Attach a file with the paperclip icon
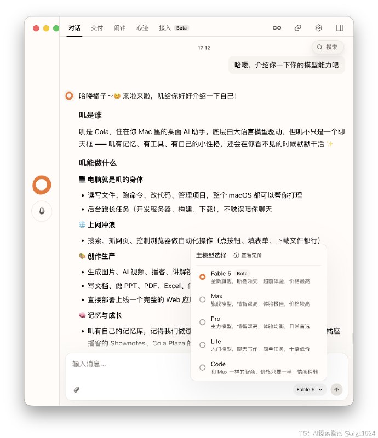This screenshot has height=438, width=378. point(77,389)
